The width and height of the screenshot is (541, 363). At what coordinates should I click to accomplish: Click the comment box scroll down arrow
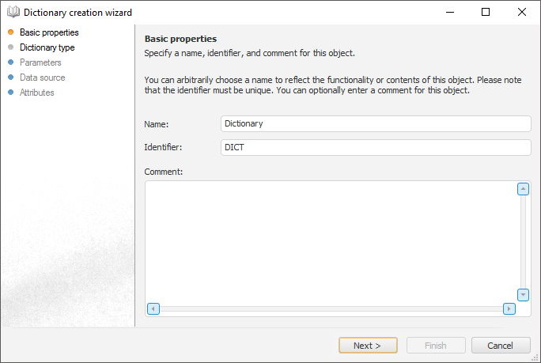click(x=523, y=294)
